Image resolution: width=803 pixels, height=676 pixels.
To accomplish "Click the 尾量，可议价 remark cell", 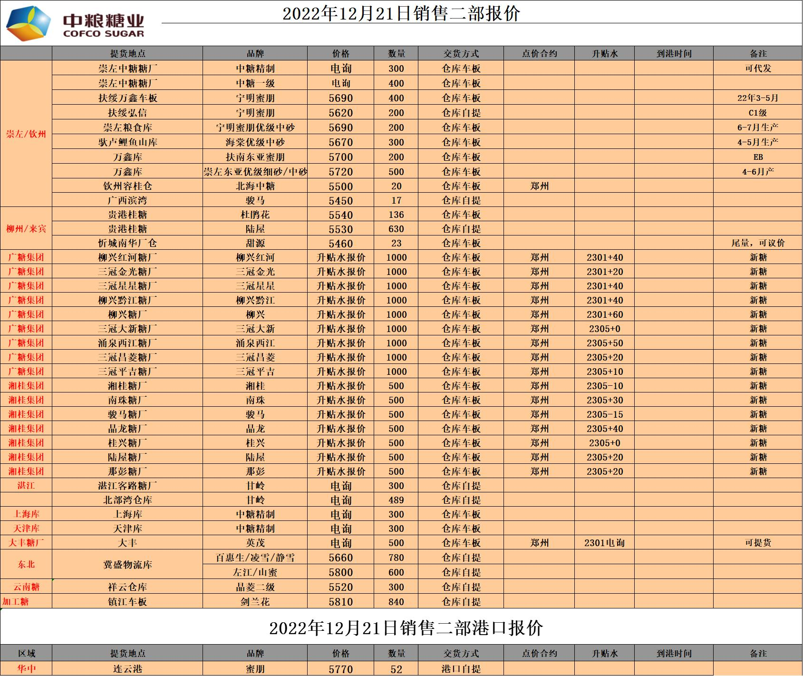I will pyautogui.click(x=757, y=243).
